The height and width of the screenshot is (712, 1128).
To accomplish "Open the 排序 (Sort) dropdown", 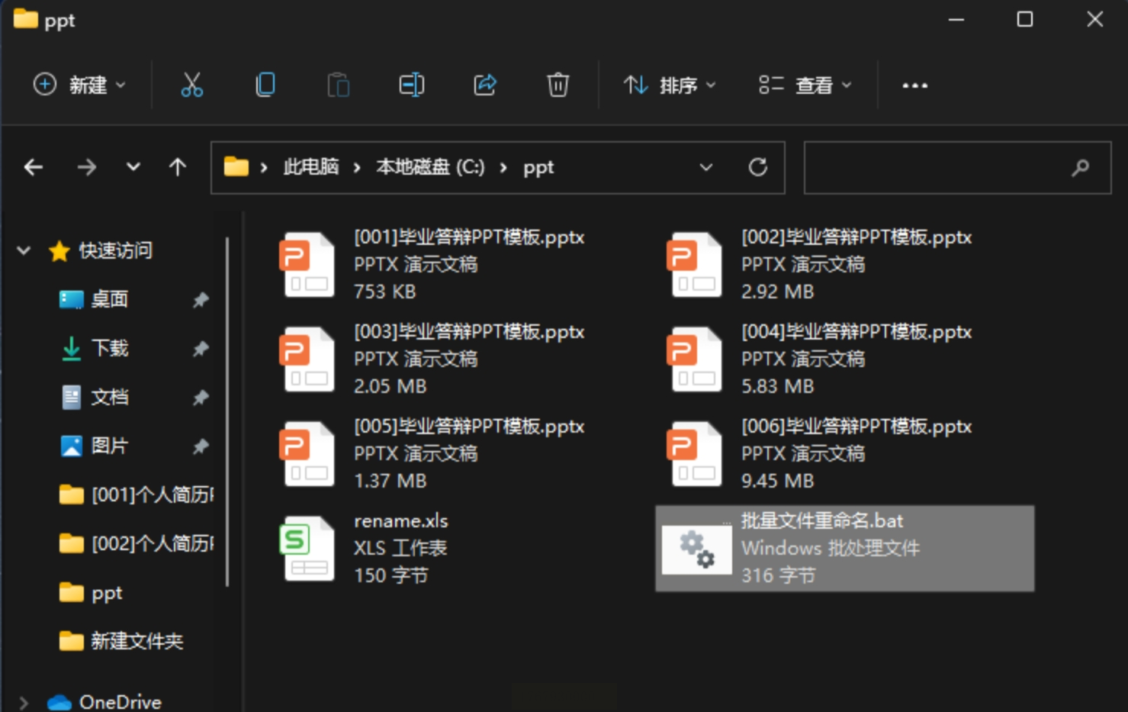I will click(670, 85).
